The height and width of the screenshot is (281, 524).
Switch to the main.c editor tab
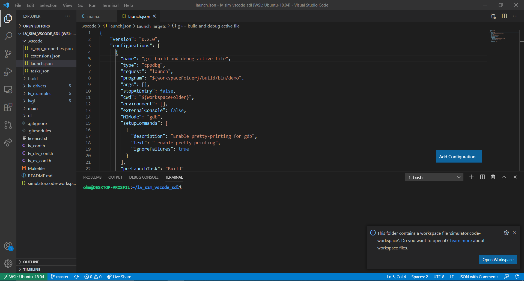(93, 16)
